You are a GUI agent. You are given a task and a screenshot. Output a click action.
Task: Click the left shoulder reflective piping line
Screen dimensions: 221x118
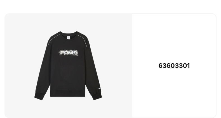pyautogui.click(x=53, y=40)
